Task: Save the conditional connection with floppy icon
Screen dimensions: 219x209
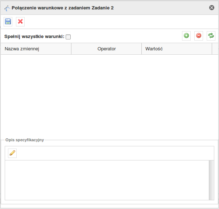Action: (8, 22)
